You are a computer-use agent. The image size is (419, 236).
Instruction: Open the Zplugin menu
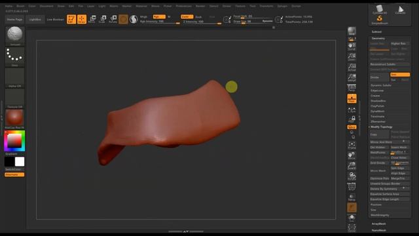coord(282,6)
